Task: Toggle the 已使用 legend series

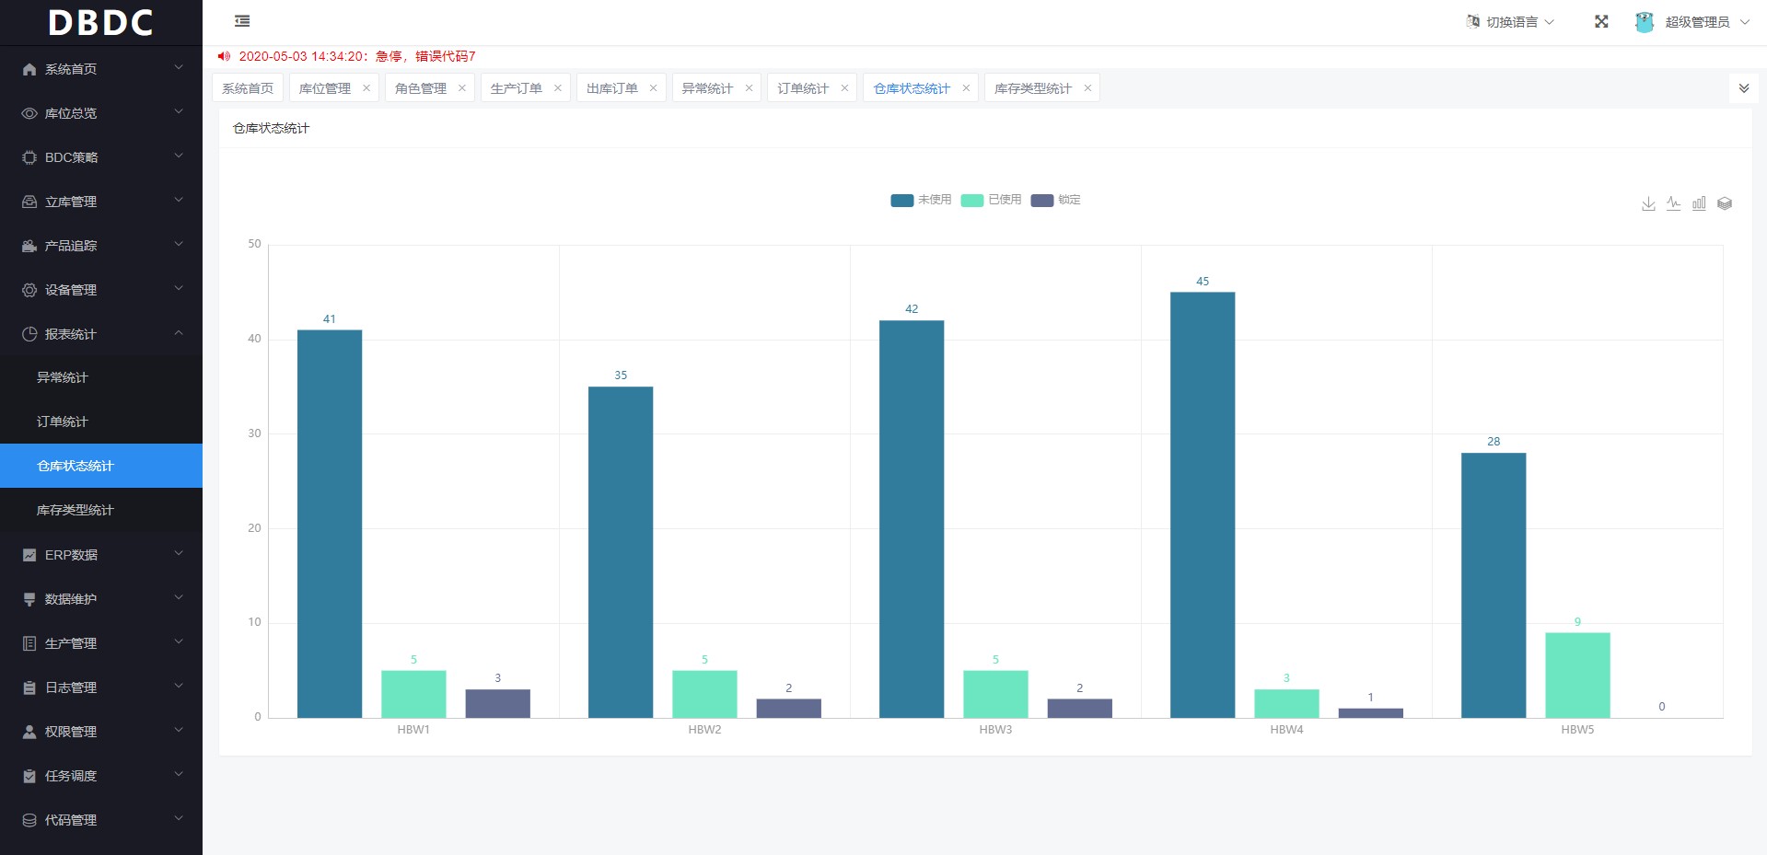Action: [1004, 200]
